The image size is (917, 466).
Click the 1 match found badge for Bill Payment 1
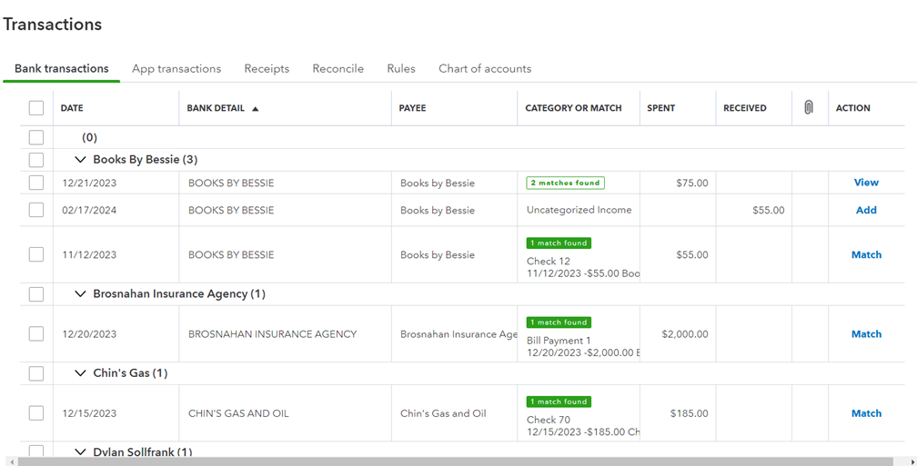[559, 322]
